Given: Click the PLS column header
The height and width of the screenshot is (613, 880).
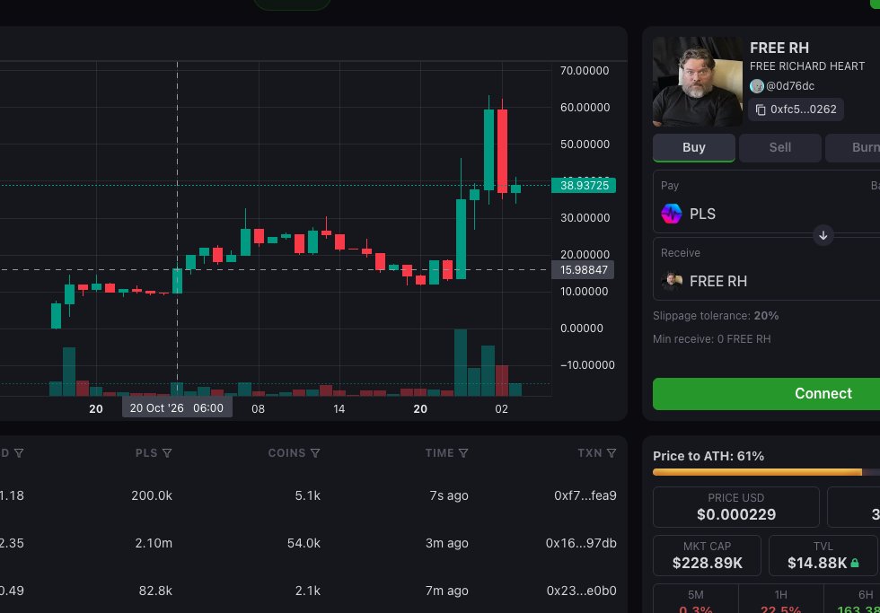Looking at the screenshot, I should (146, 453).
